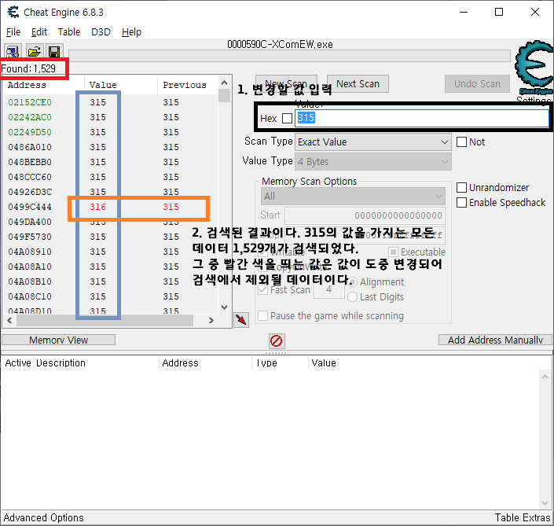Click the red arrow add-to-list icon
Image resolution: width=554 pixels, height=526 pixels.
[x=241, y=319]
